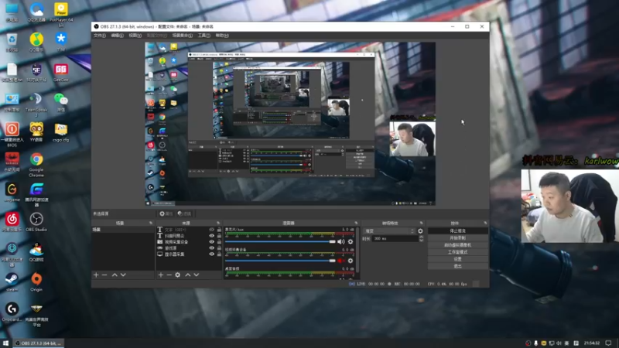Image resolution: width=619 pixels, height=348 pixels.
Task: Open microphone icon in system tray
Action: pos(535,343)
